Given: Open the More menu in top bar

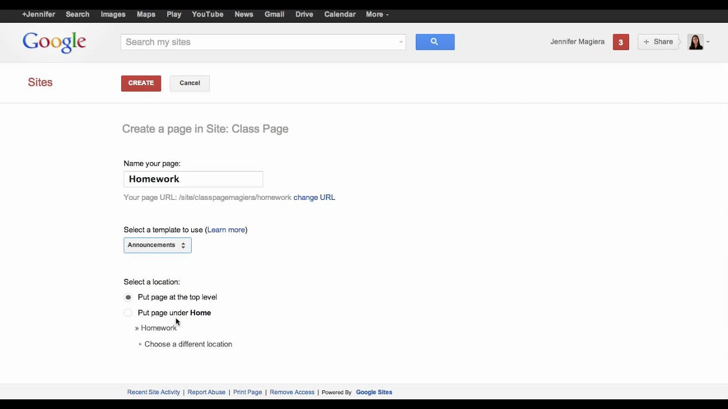Looking at the screenshot, I should pos(377,14).
